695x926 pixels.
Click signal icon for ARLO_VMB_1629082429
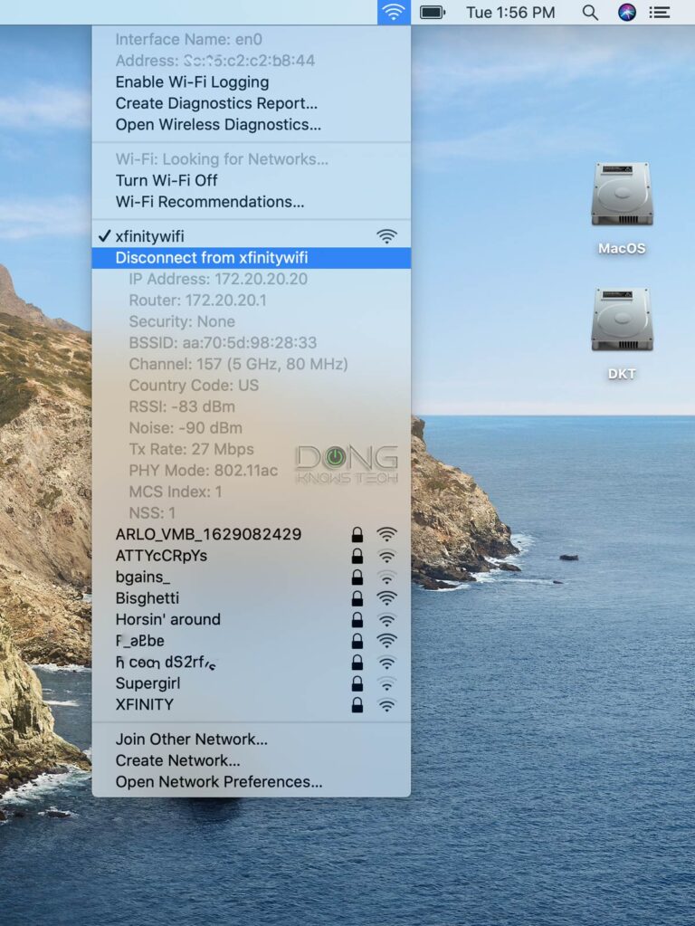[x=386, y=534]
